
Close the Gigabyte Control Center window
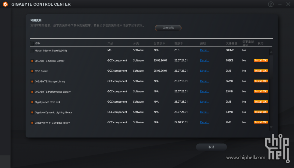pyautogui.click(x=288, y=4)
